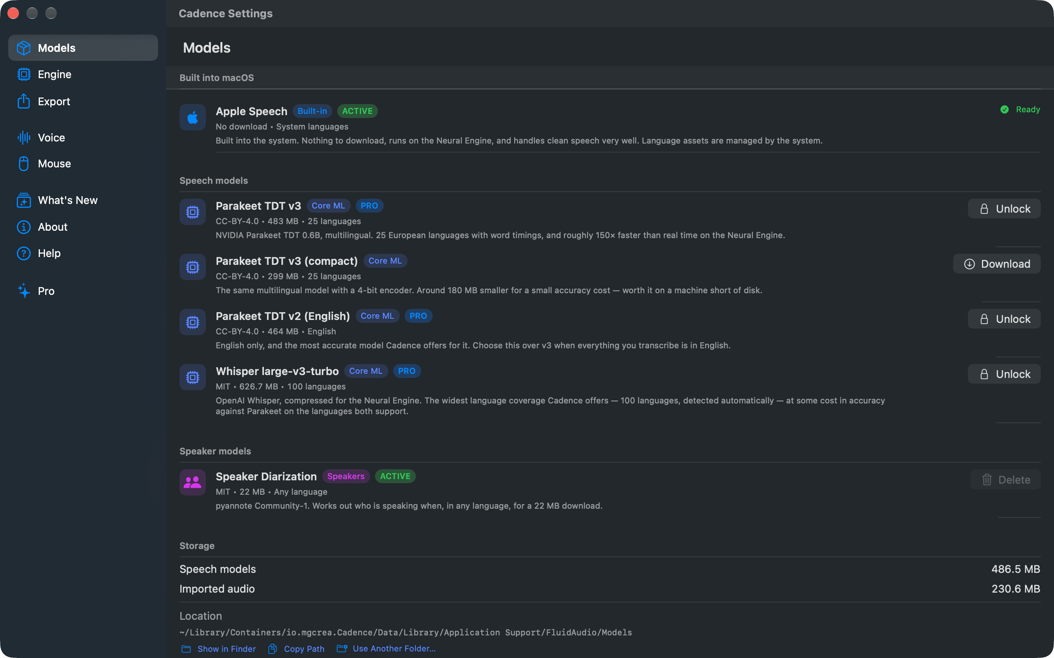Image resolution: width=1054 pixels, height=658 pixels.
Task: Select the Voice settings pane
Action: coord(83,137)
